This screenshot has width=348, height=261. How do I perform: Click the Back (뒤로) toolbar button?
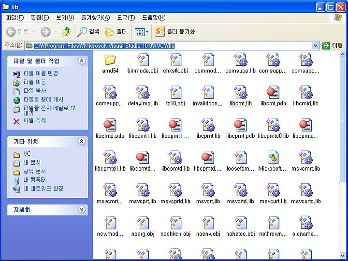tap(17, 32)
